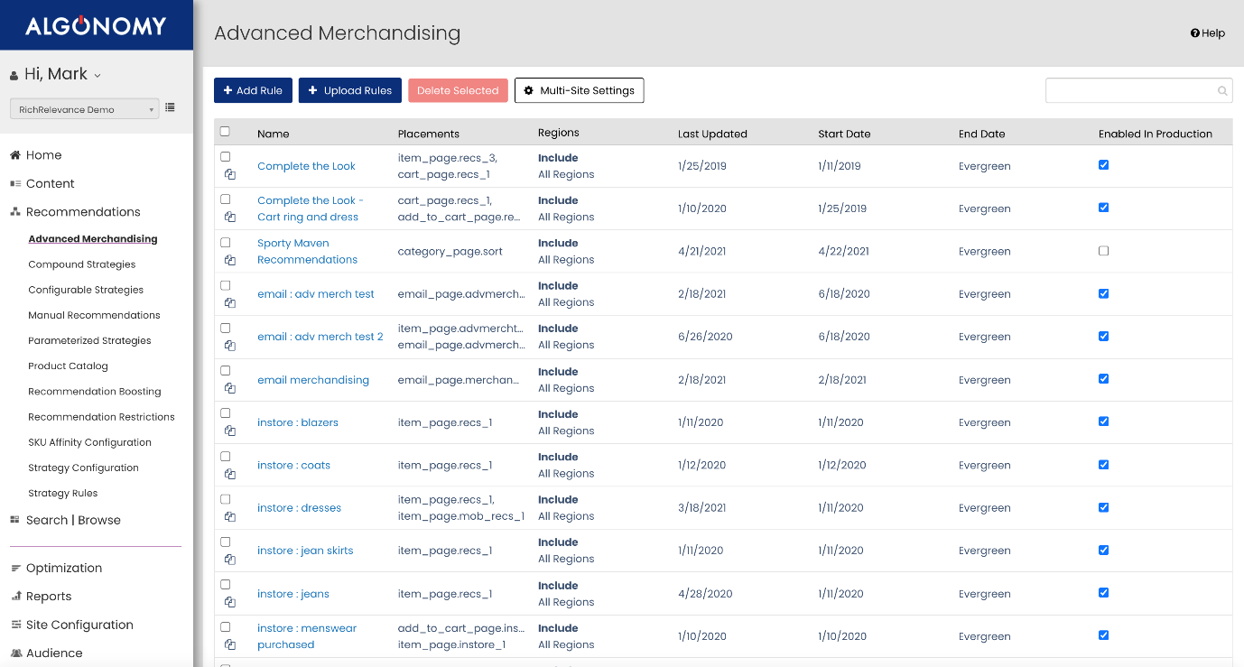
Task: Open the instore : dresses rule link
Action: tap(299, 508)
